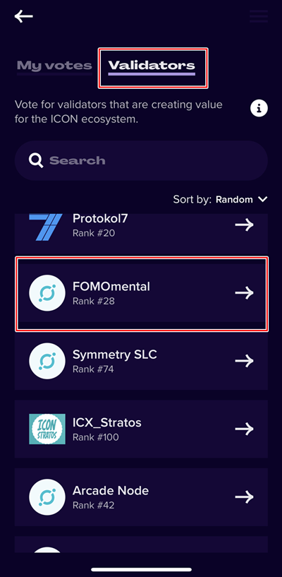
Task: Click the Arcade Node logo icon
Action: coord(47,496)
